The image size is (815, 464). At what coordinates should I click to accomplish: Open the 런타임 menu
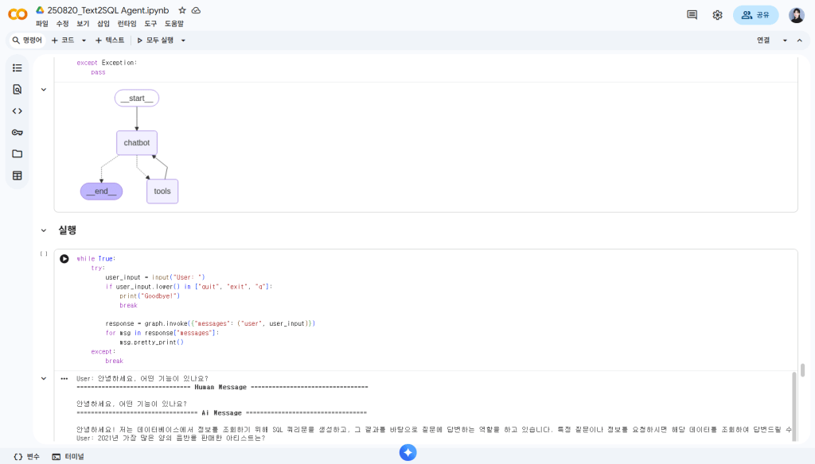[127, 24]
